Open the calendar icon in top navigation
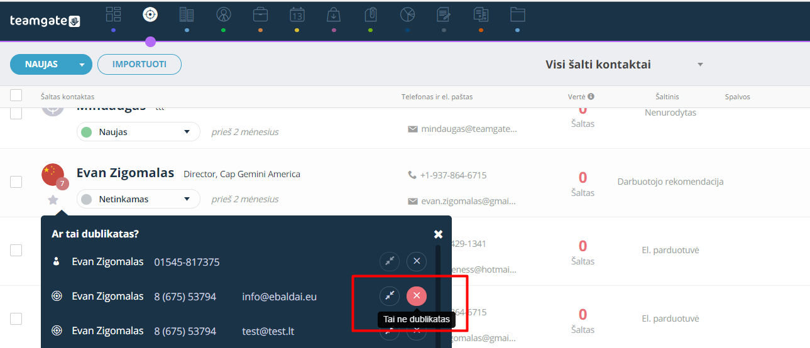The image size is (810, 348). click(x=297, y=14)
